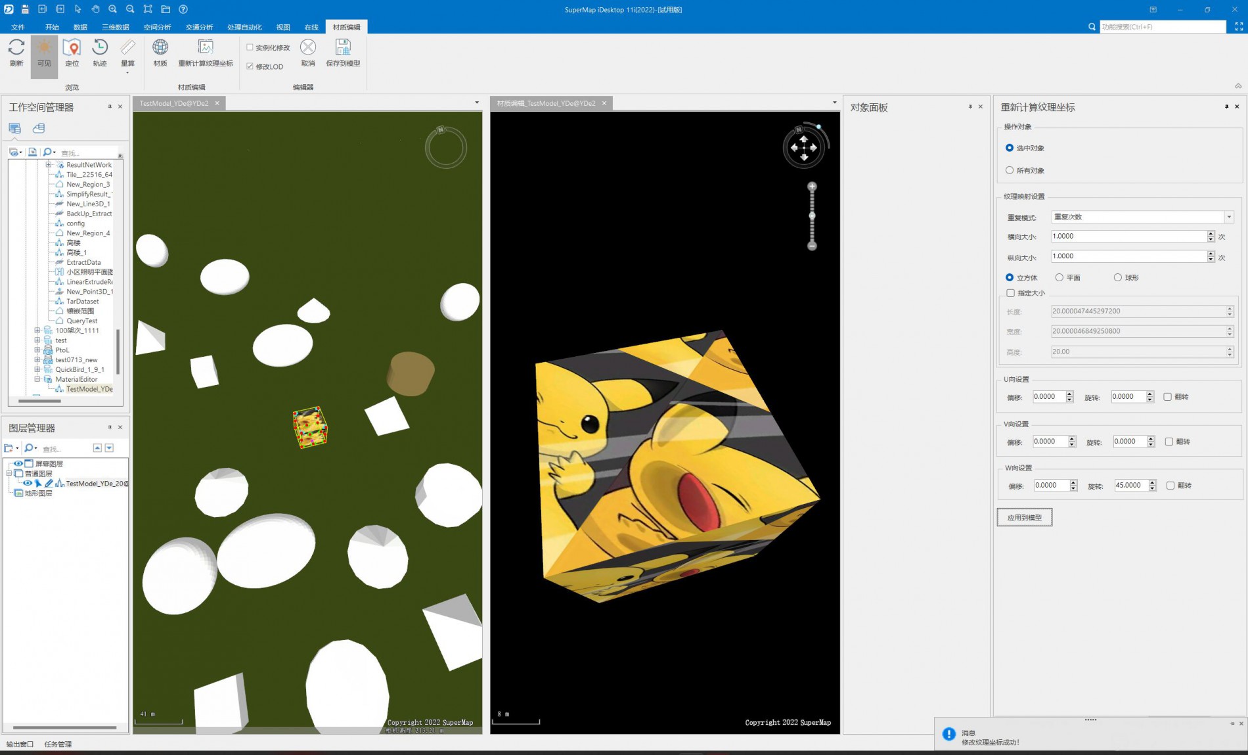Click the navigation compass in material editor view

tap(804, 147)
